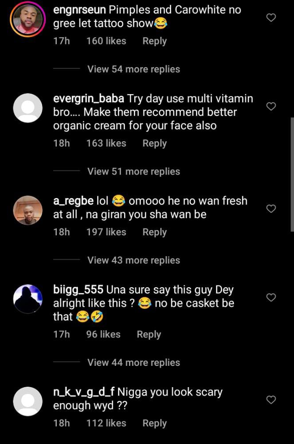Tap a_regbe's profile photo

28,210
